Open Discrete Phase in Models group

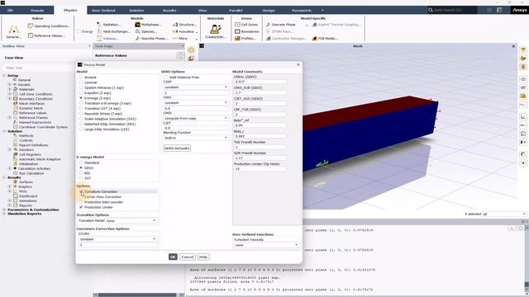coord(151,39)
